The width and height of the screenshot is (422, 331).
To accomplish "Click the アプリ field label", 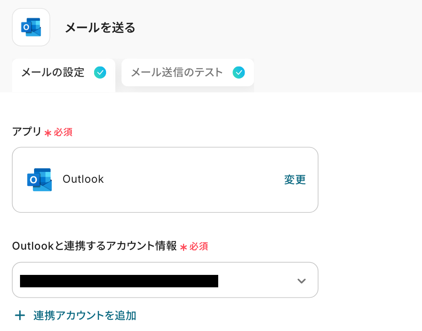I will click(27, 132).
